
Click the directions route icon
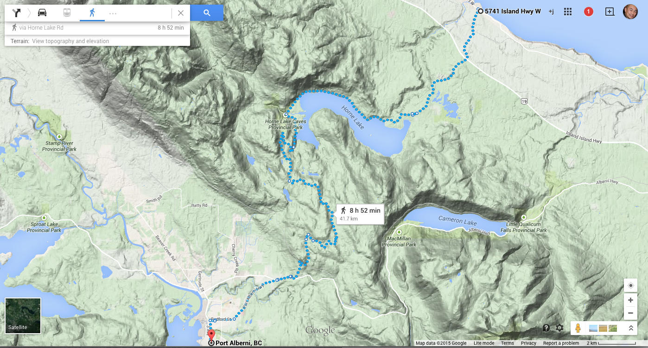[17, 13]
